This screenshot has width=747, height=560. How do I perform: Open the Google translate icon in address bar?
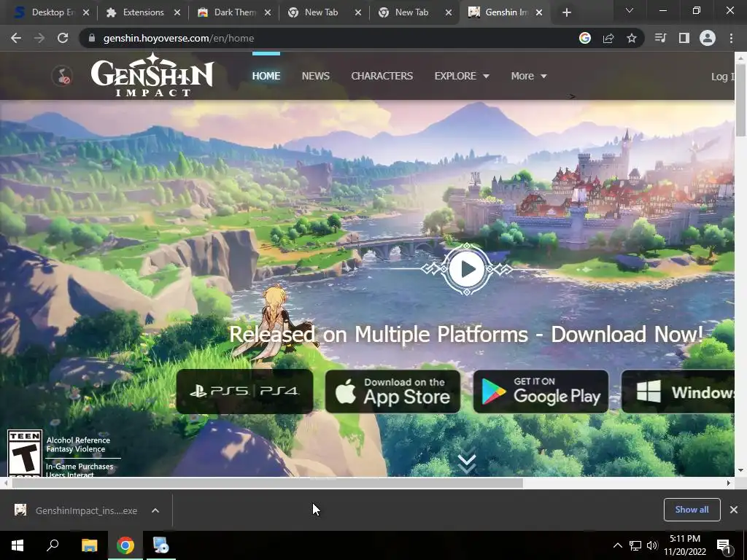585,38
